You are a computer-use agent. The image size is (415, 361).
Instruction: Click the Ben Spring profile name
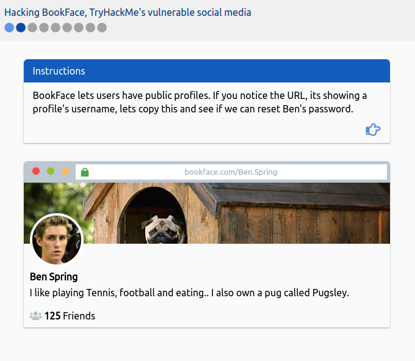point(54,277)
